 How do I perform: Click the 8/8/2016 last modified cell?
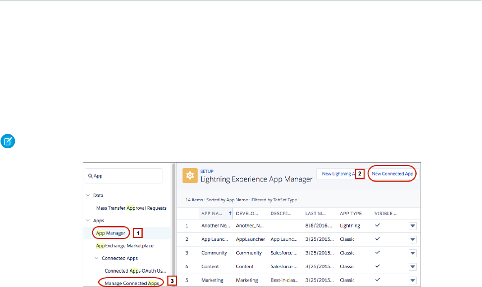tap(319, 226)
